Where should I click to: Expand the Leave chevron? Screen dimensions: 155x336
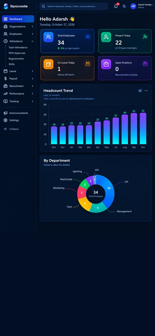[x=32, y=71]
